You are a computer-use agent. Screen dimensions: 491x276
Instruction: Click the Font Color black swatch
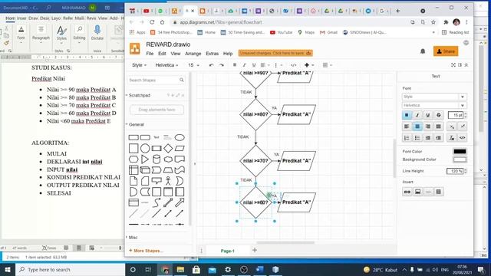point(460,152)
